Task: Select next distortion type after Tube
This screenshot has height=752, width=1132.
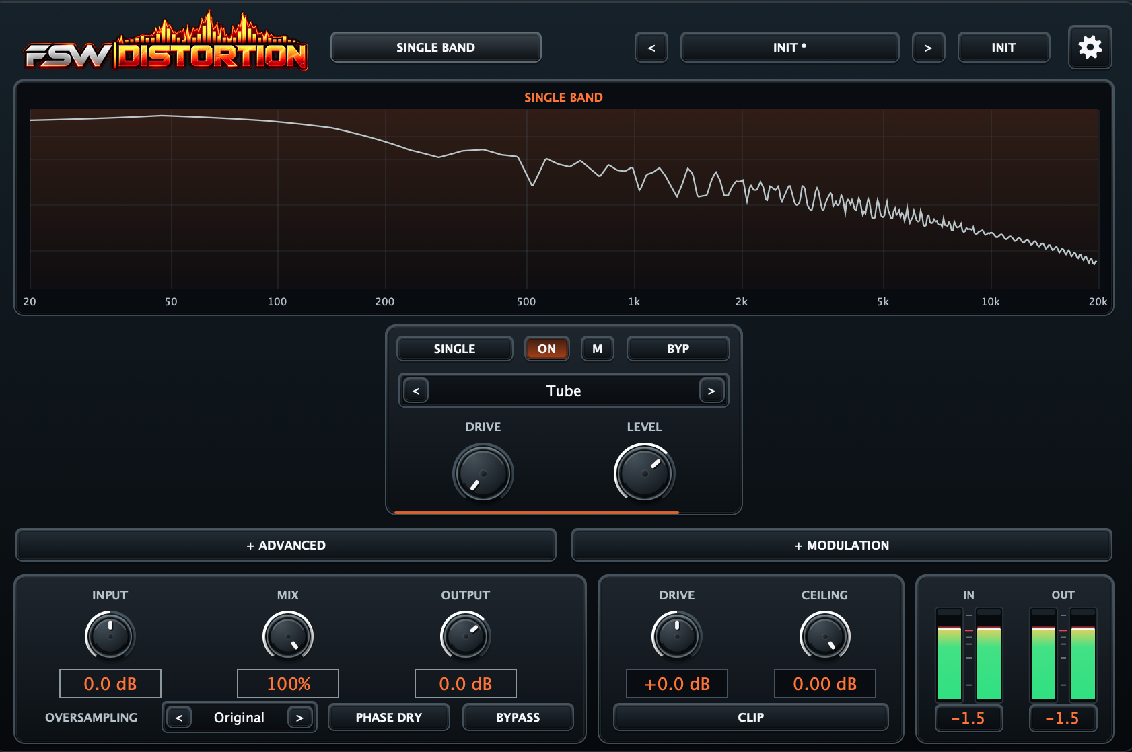Action: (711, 391)
